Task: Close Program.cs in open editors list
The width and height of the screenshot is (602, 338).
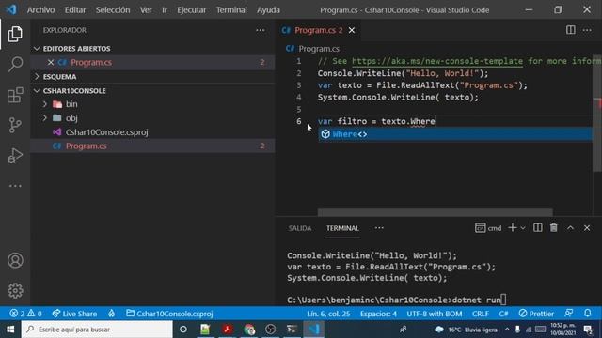Action: point(50,62)
